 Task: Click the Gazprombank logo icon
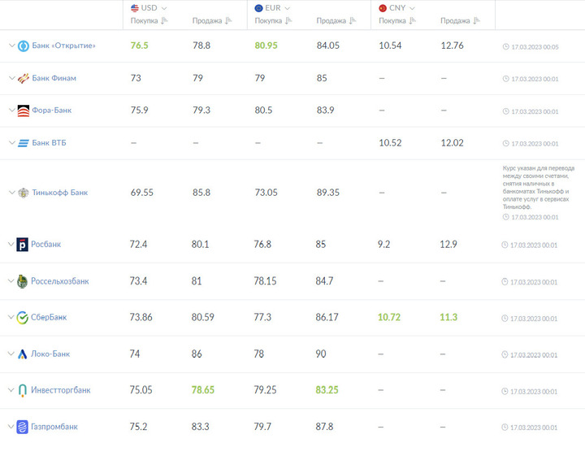click(23, 427)
